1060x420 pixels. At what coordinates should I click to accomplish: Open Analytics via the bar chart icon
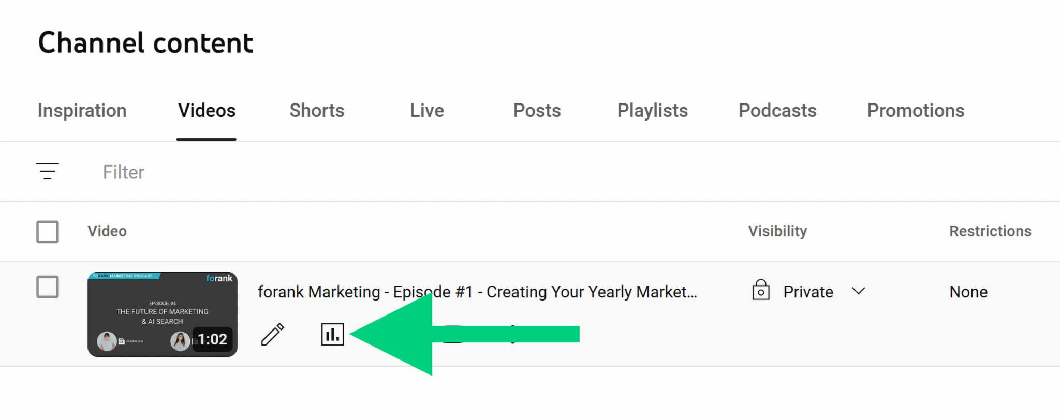click(x=333, y=334)
